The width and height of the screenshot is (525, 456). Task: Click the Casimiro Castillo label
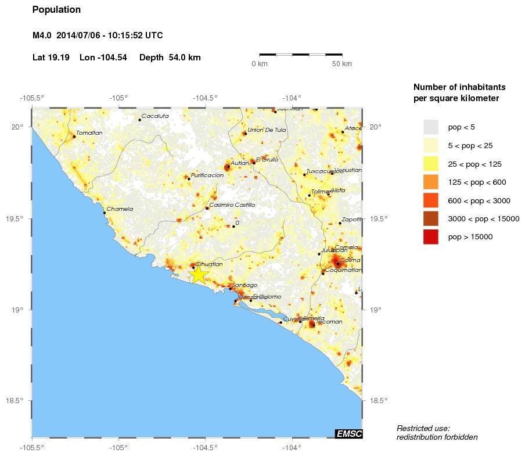click(232, 204)
